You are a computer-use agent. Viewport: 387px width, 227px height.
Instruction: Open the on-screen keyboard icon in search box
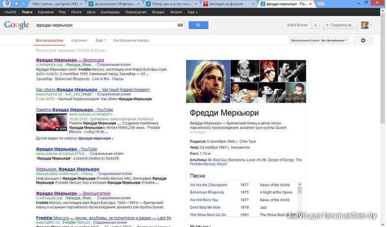click(x=180, y=25)
